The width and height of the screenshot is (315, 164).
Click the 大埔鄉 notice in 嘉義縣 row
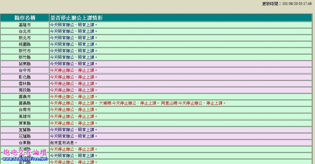(129, 103)
